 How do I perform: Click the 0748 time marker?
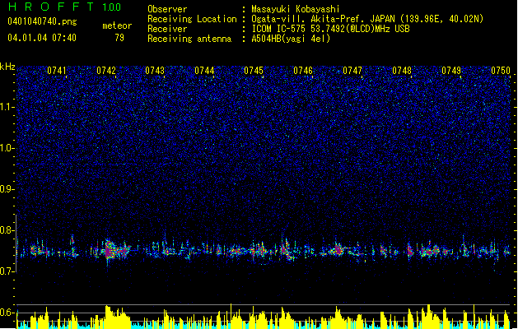tap(402, 71)
